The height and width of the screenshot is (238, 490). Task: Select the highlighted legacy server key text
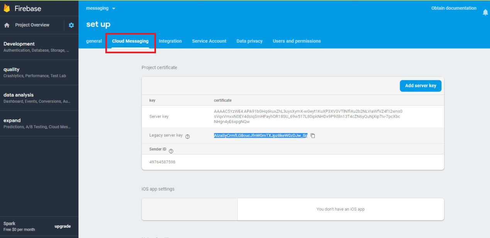pyautogui.click(x=261, y=136)
